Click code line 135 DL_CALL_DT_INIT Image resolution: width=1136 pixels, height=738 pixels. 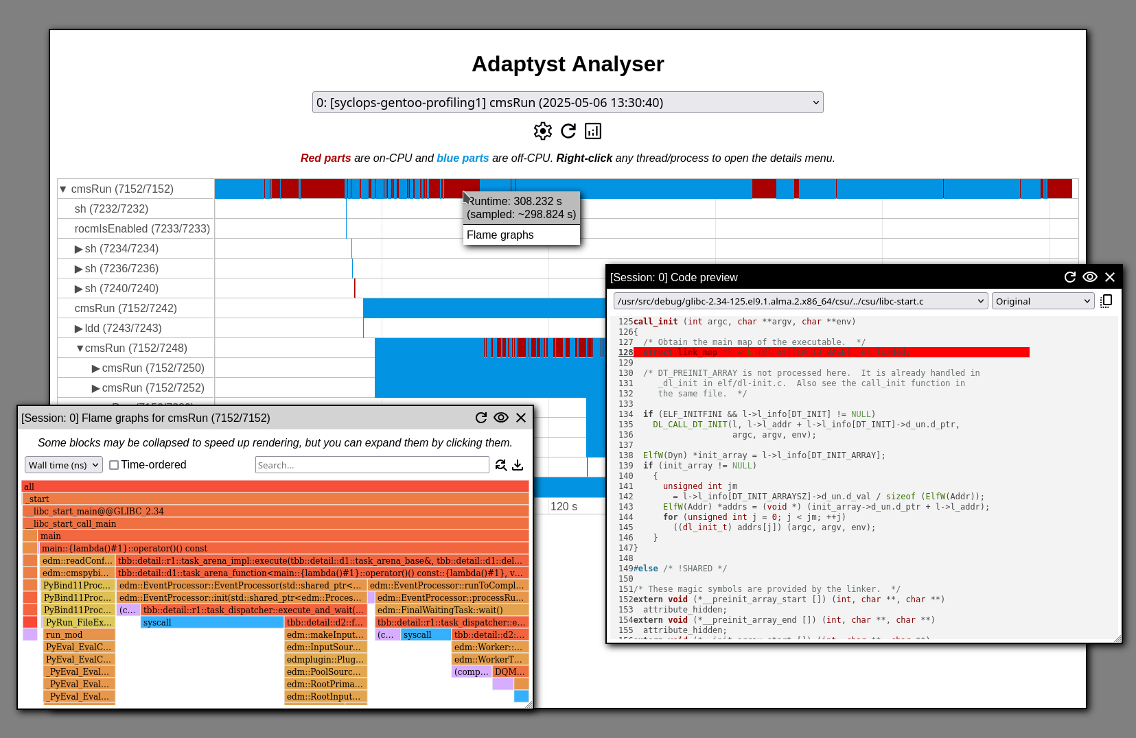coord(806,425)
